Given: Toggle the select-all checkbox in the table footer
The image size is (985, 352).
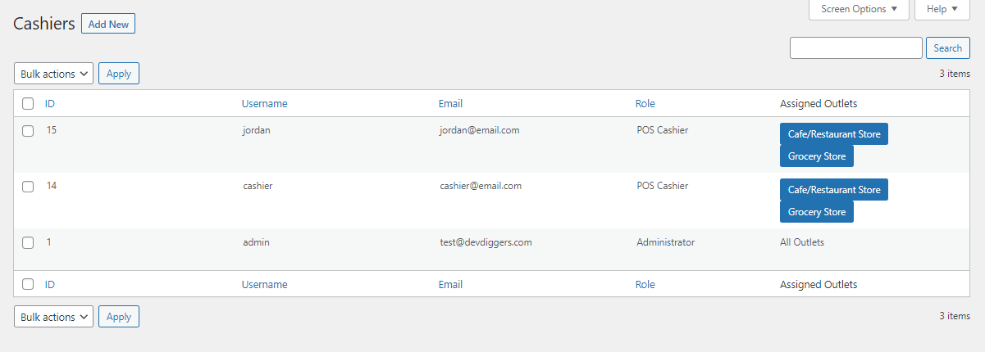Looking at the screenshot, I should pos(28,285).
